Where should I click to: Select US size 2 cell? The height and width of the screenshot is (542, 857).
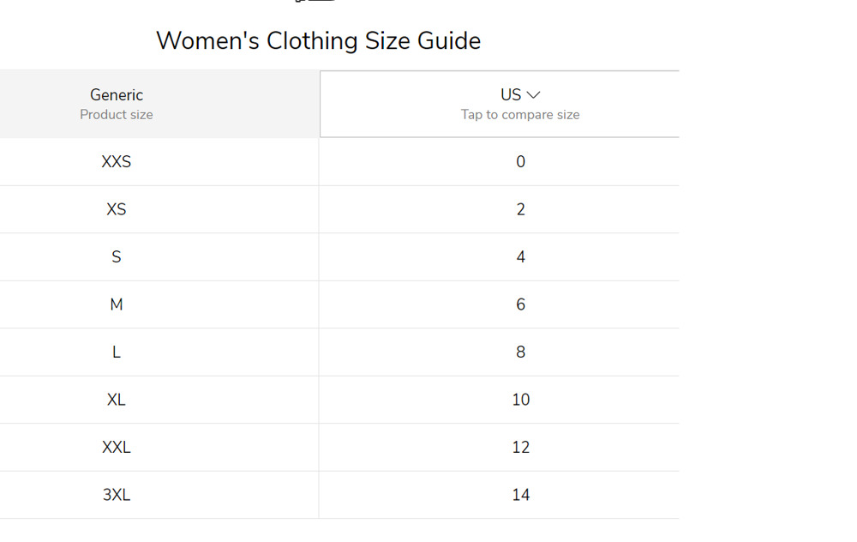[x=499, y=209]
